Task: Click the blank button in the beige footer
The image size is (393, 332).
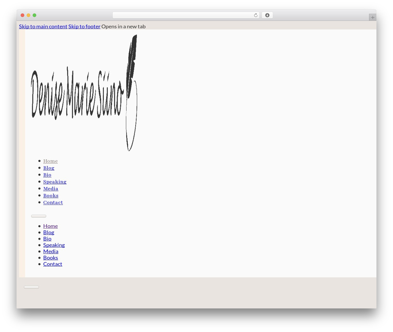Action: coord(32,287)
